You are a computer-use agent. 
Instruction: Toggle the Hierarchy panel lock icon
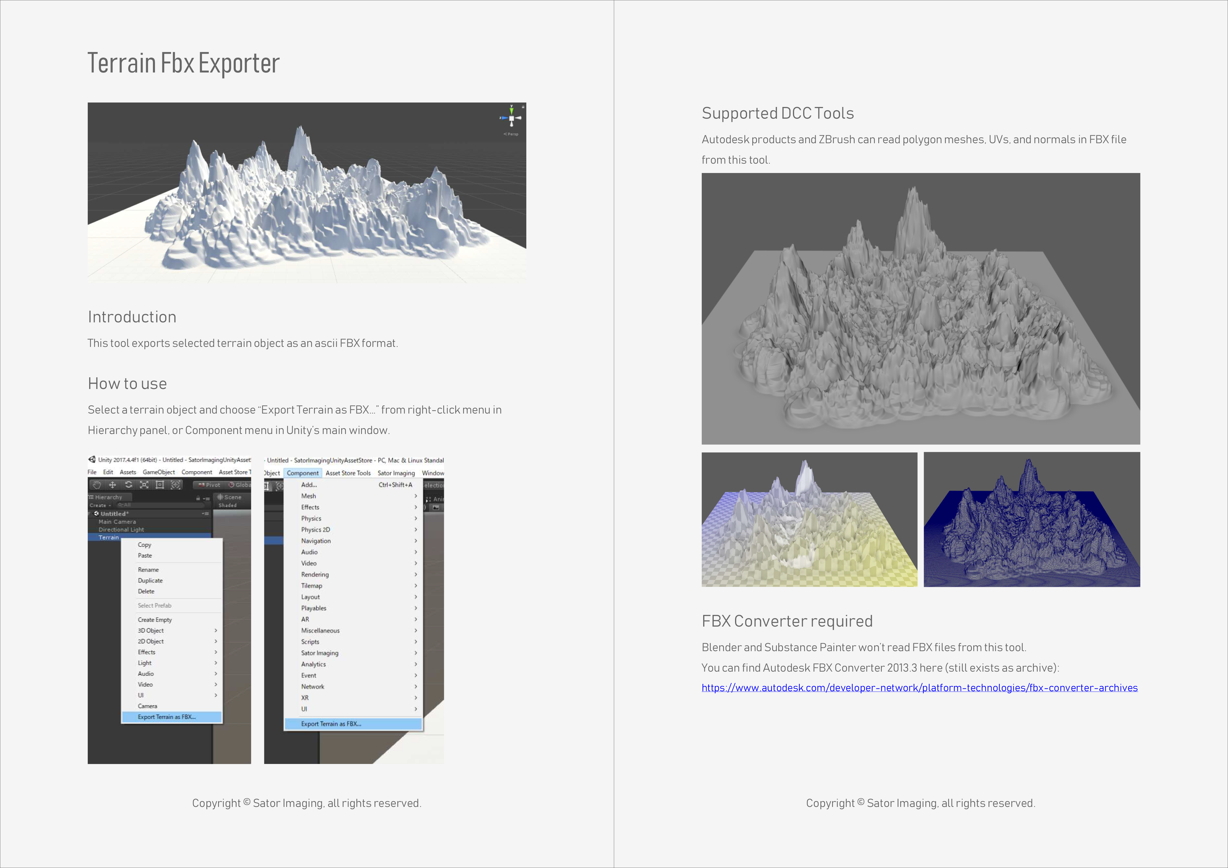[198, 498]
